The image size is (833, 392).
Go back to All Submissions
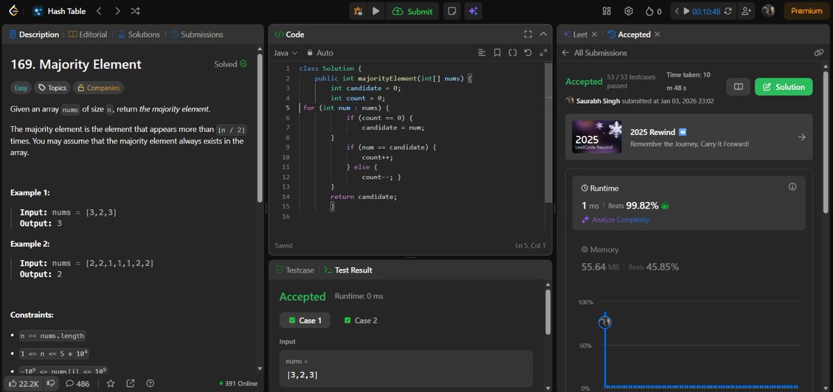(594, 53)
